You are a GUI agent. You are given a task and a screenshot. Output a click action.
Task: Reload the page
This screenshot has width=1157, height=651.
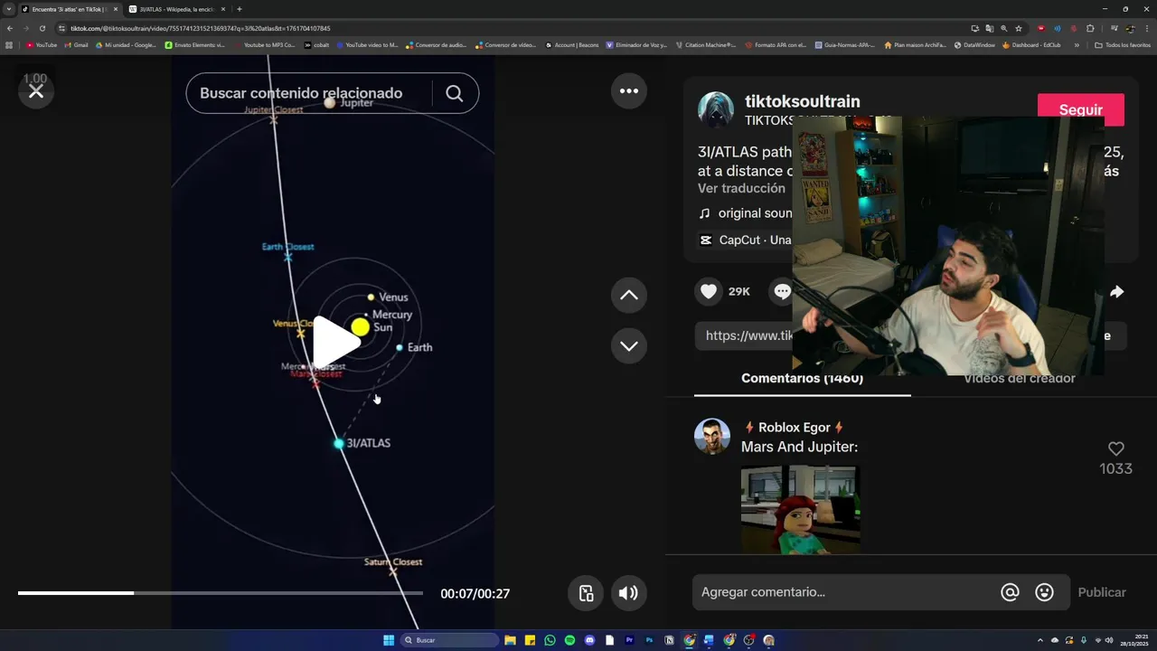[42, 28]
